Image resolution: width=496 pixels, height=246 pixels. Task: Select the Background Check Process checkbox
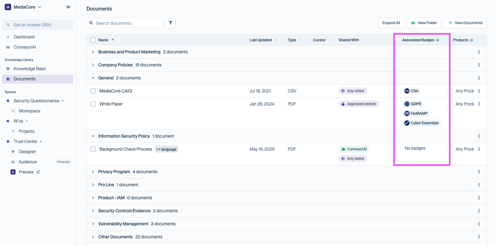pos(93,149)
